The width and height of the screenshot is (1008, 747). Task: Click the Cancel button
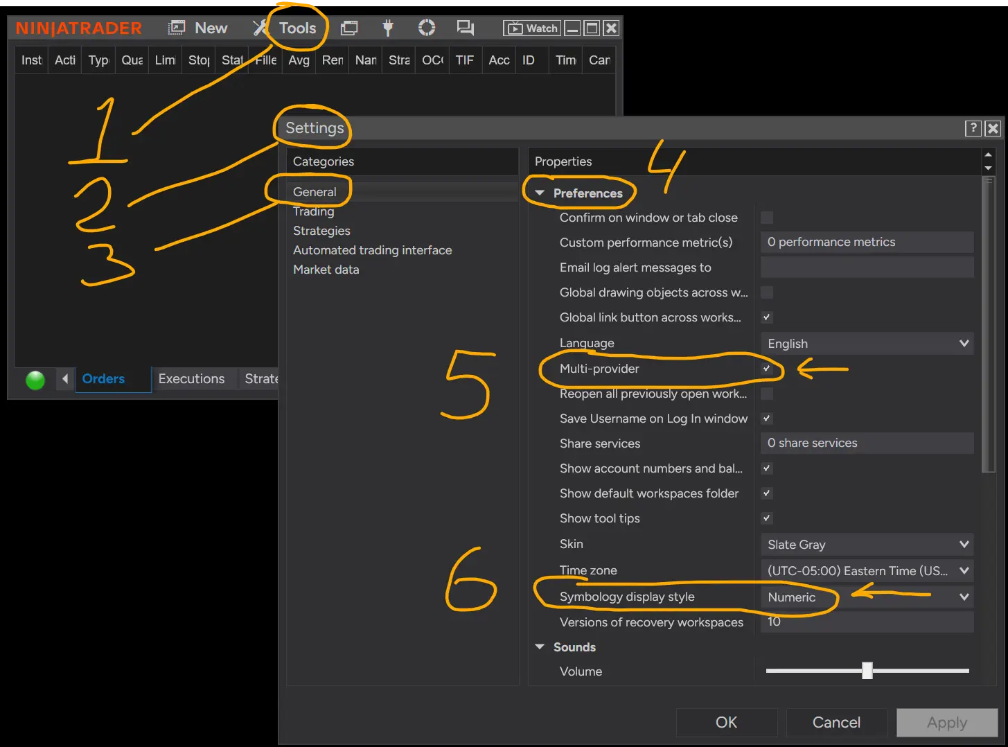[836, 723]
